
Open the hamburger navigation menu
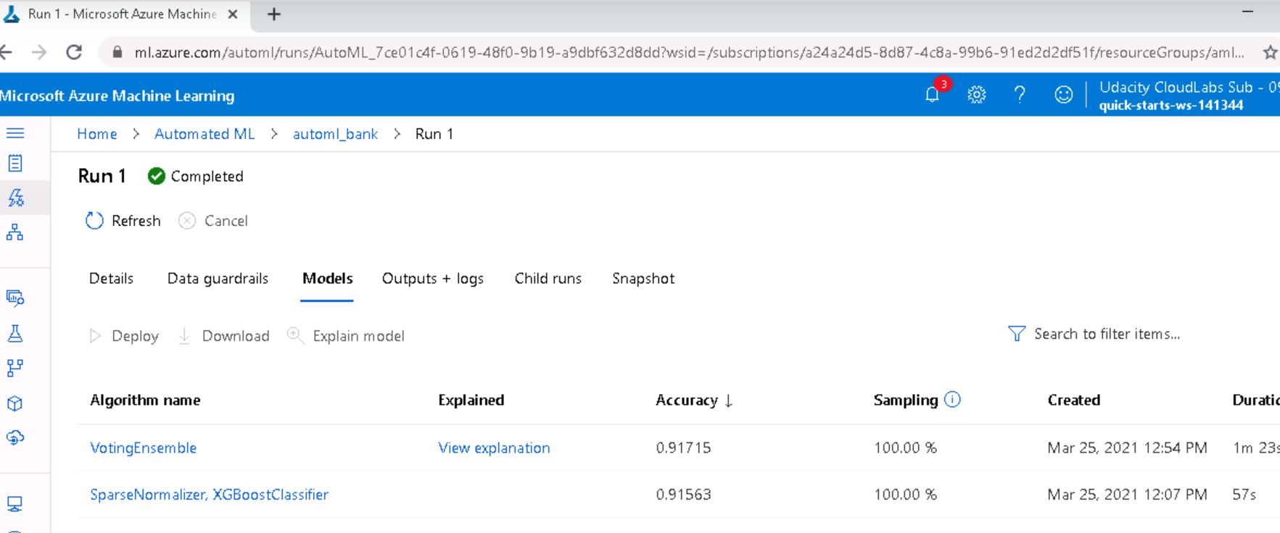(15, 133)
